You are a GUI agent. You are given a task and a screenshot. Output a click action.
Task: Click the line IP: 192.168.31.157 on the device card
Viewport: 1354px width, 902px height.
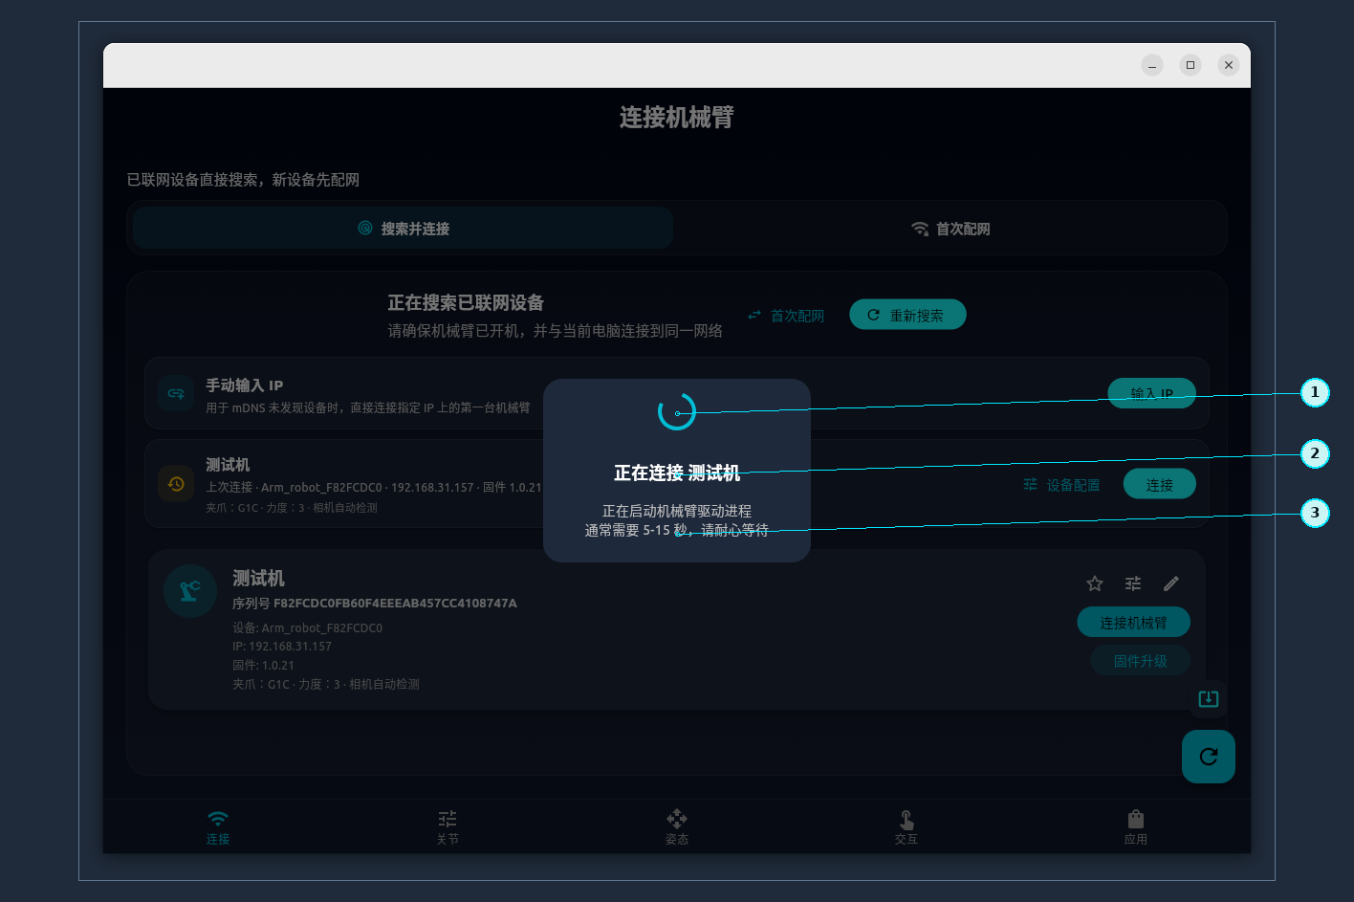click(x=282, y=647)
